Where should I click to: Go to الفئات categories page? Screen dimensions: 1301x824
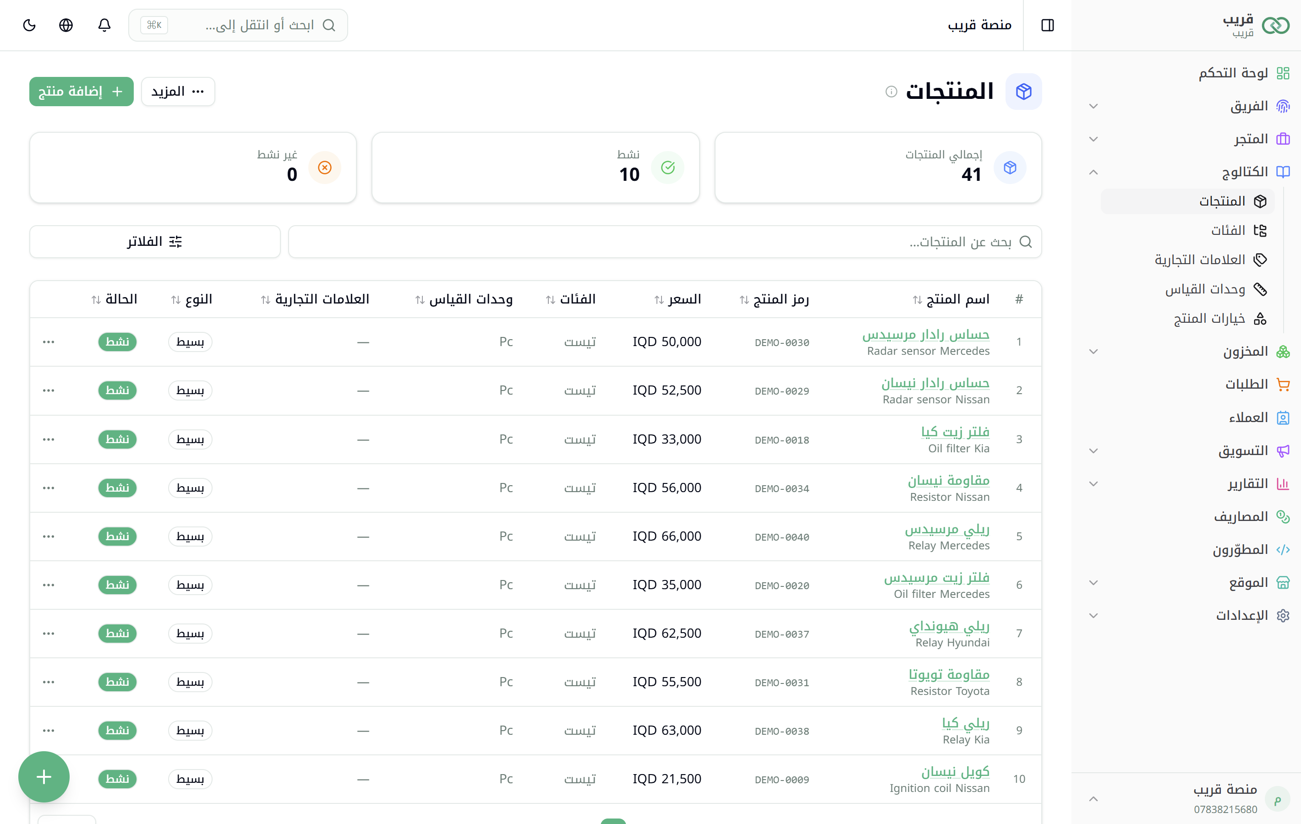(x=1187, y=231)
